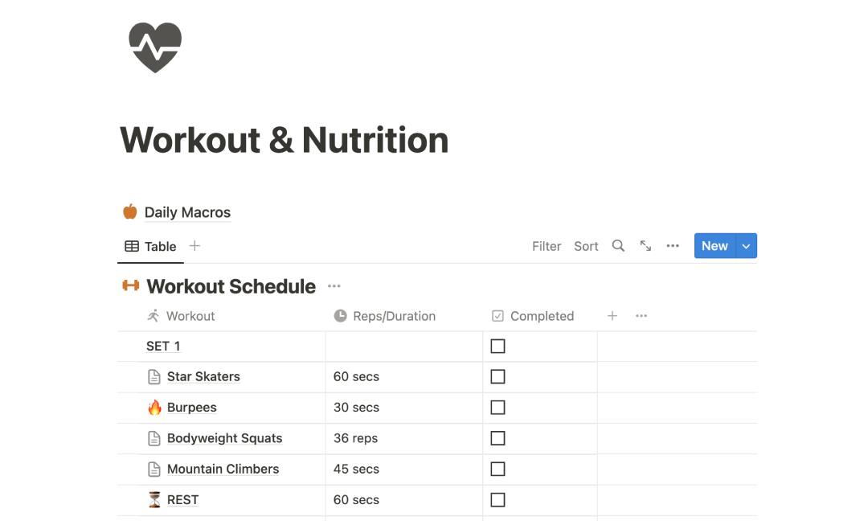
Task: Check the Completed box for Star Skaters
Action: [x=498, y=376]
